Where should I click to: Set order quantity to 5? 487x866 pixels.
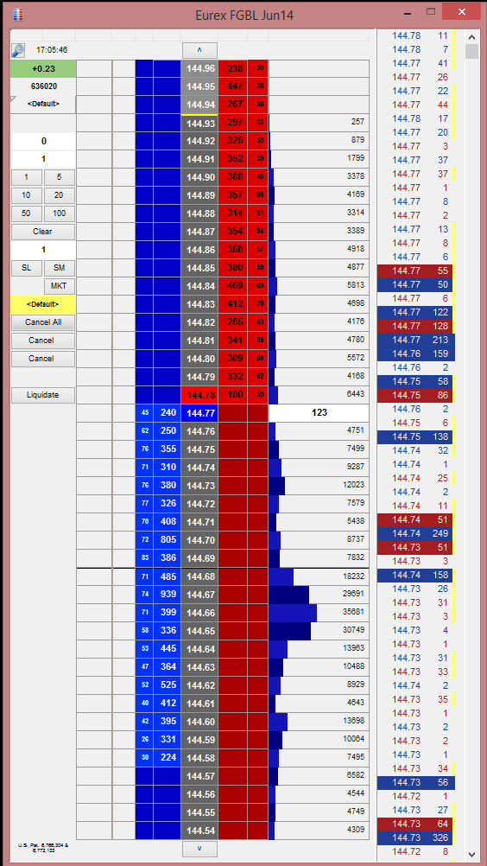[x=60, y=178]
